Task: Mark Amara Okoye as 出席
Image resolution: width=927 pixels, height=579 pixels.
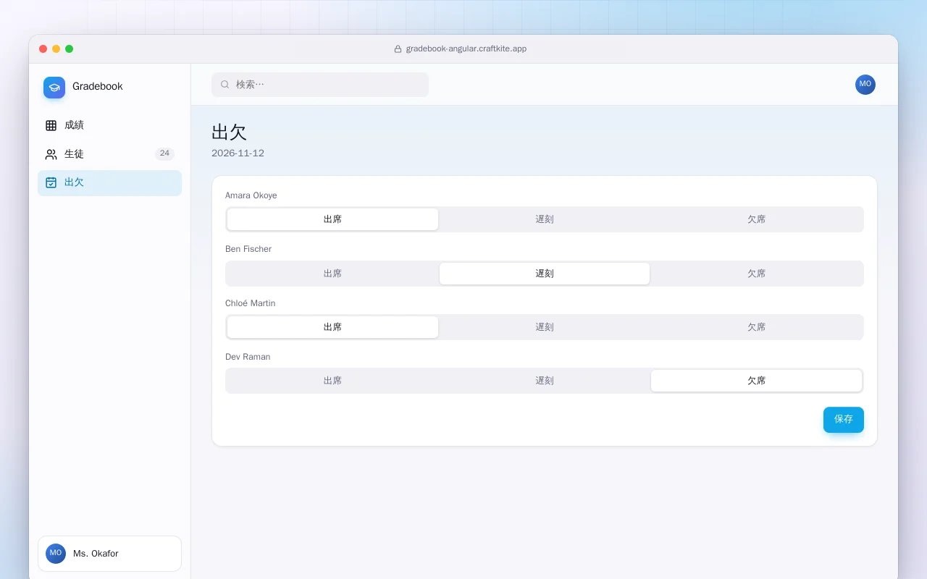Action: (332, 219)
